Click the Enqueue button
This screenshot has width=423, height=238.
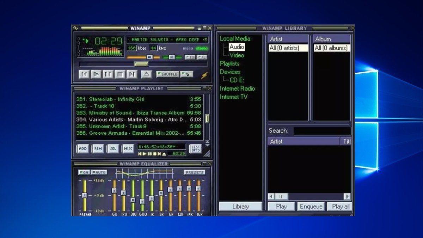(x=311, y=207)
